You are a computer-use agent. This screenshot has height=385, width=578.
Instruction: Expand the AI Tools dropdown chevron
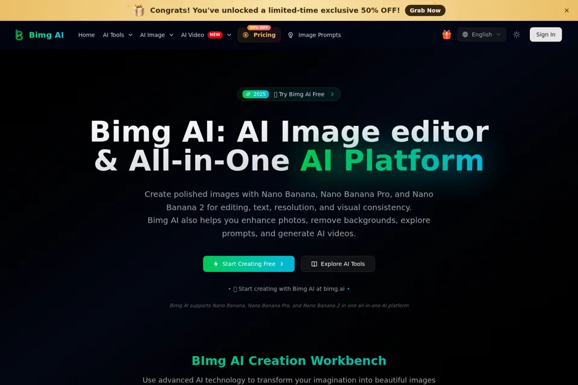pos(130,35)
